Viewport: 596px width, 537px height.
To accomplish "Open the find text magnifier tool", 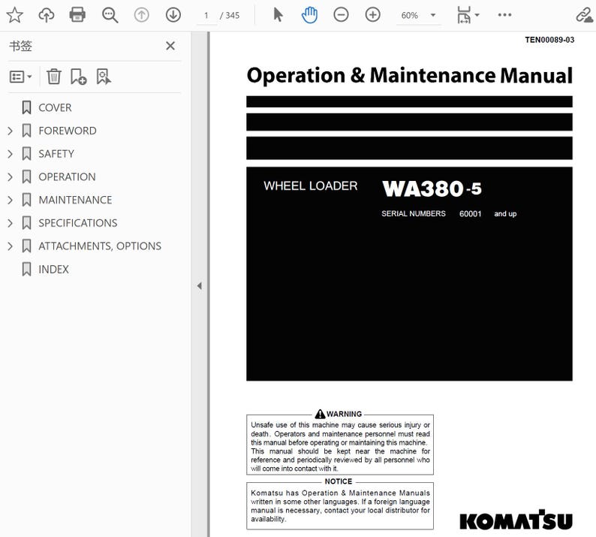I will (x=110, y=15).
